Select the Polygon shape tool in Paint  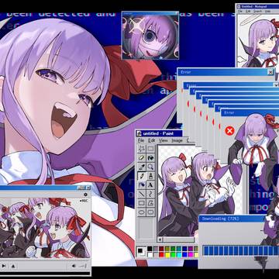pos(150,203)
